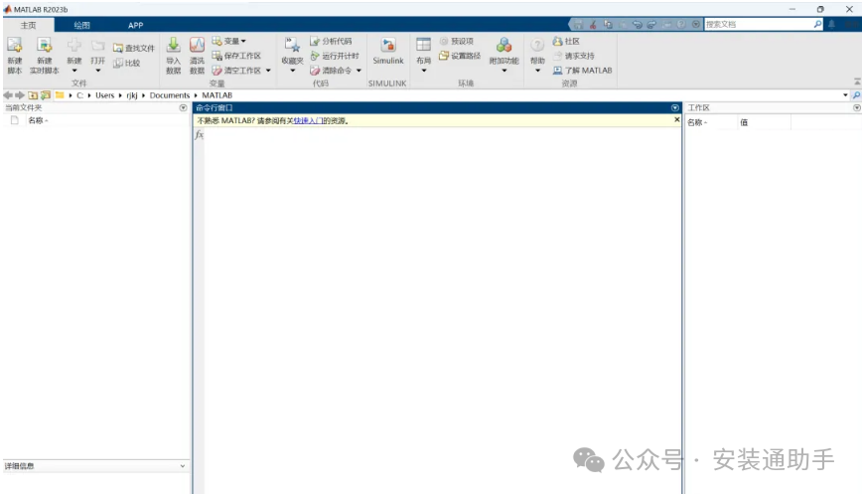Image resolution: width=862 pixels, height=494 pixels.
Task: Click Learn MATLAB (了解 MATLAB)
Action: [582, 71]
